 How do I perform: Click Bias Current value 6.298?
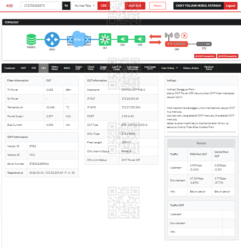pos(50,125)
